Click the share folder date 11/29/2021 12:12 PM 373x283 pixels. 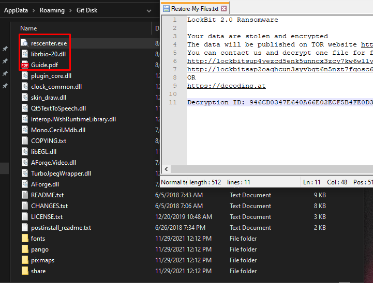183,271
